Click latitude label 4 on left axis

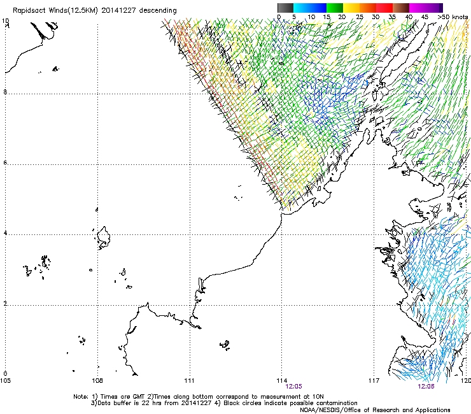click(5, 233)
